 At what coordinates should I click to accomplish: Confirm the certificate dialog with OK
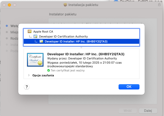coord(129,87)
